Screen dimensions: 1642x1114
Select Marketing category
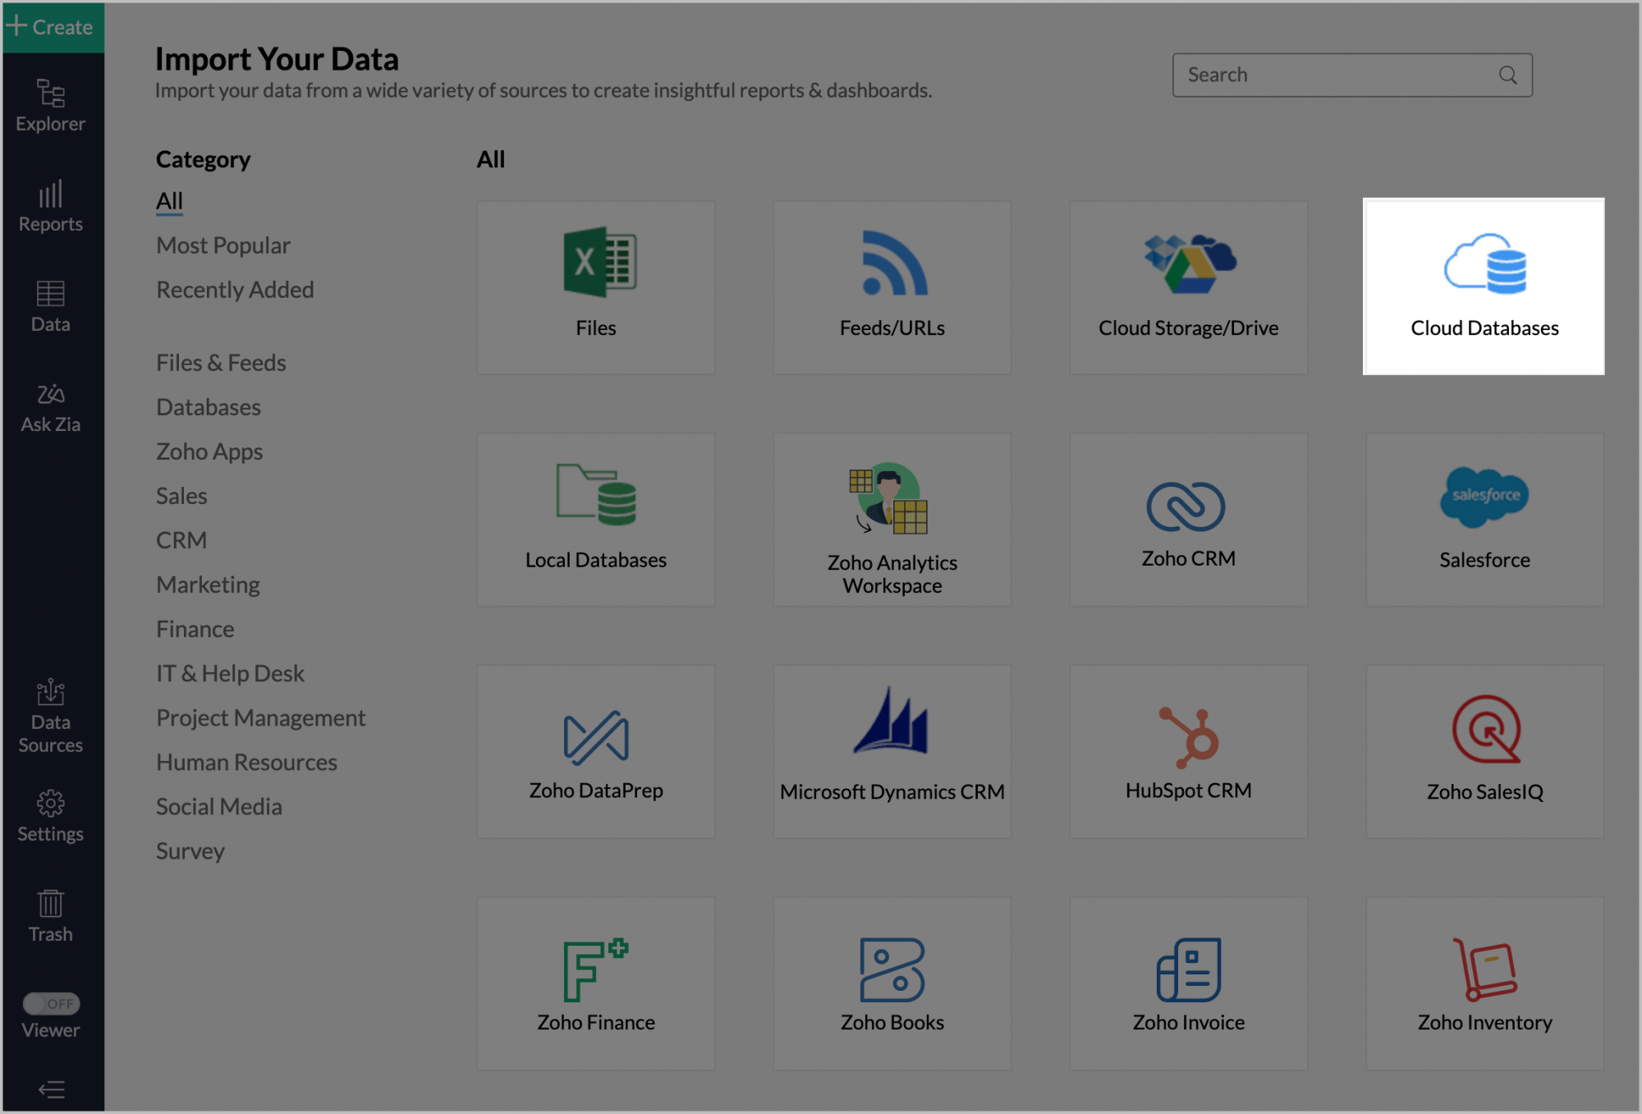tap(208, 585)
